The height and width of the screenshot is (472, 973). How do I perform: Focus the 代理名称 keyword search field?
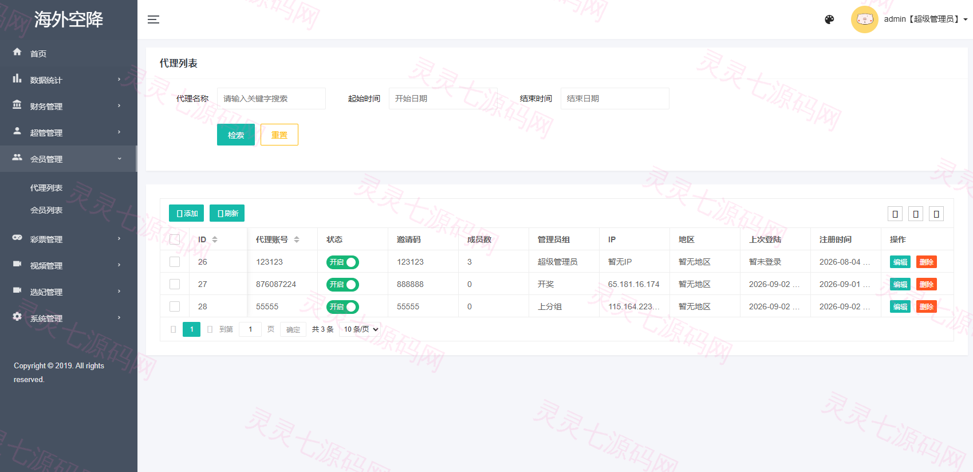[271, 99]
